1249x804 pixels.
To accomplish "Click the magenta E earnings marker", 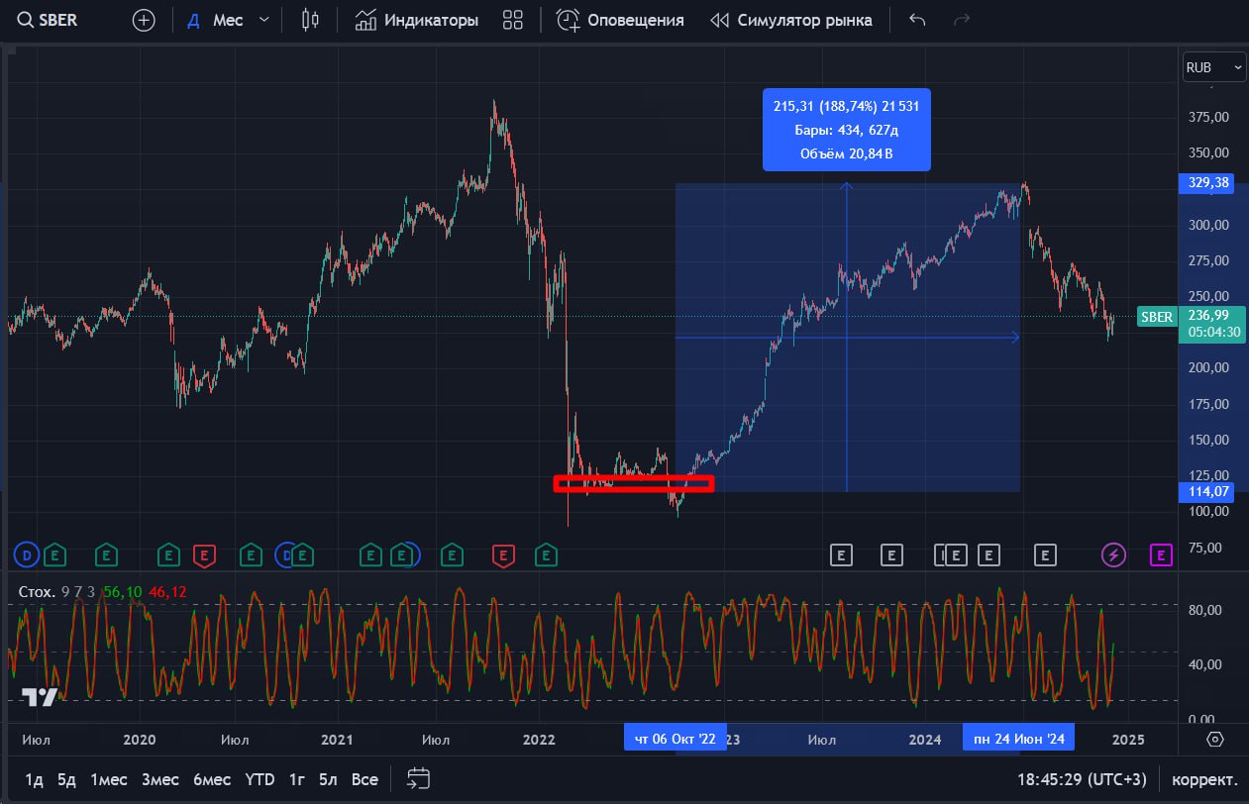I will click(x=1161, y=554).
